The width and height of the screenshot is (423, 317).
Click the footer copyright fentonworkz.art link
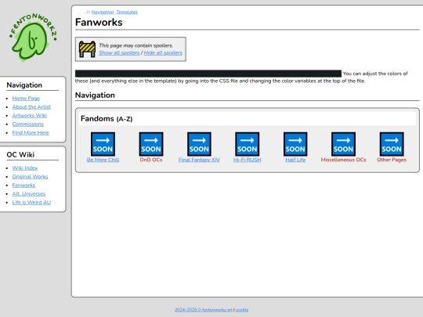[x=204, y=310]
